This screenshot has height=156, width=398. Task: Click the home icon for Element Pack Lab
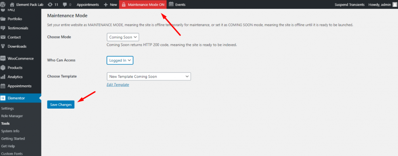[x=12, y=5]
